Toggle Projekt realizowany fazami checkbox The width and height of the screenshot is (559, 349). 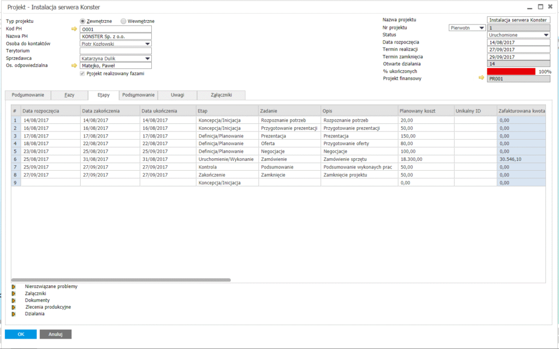83,73
